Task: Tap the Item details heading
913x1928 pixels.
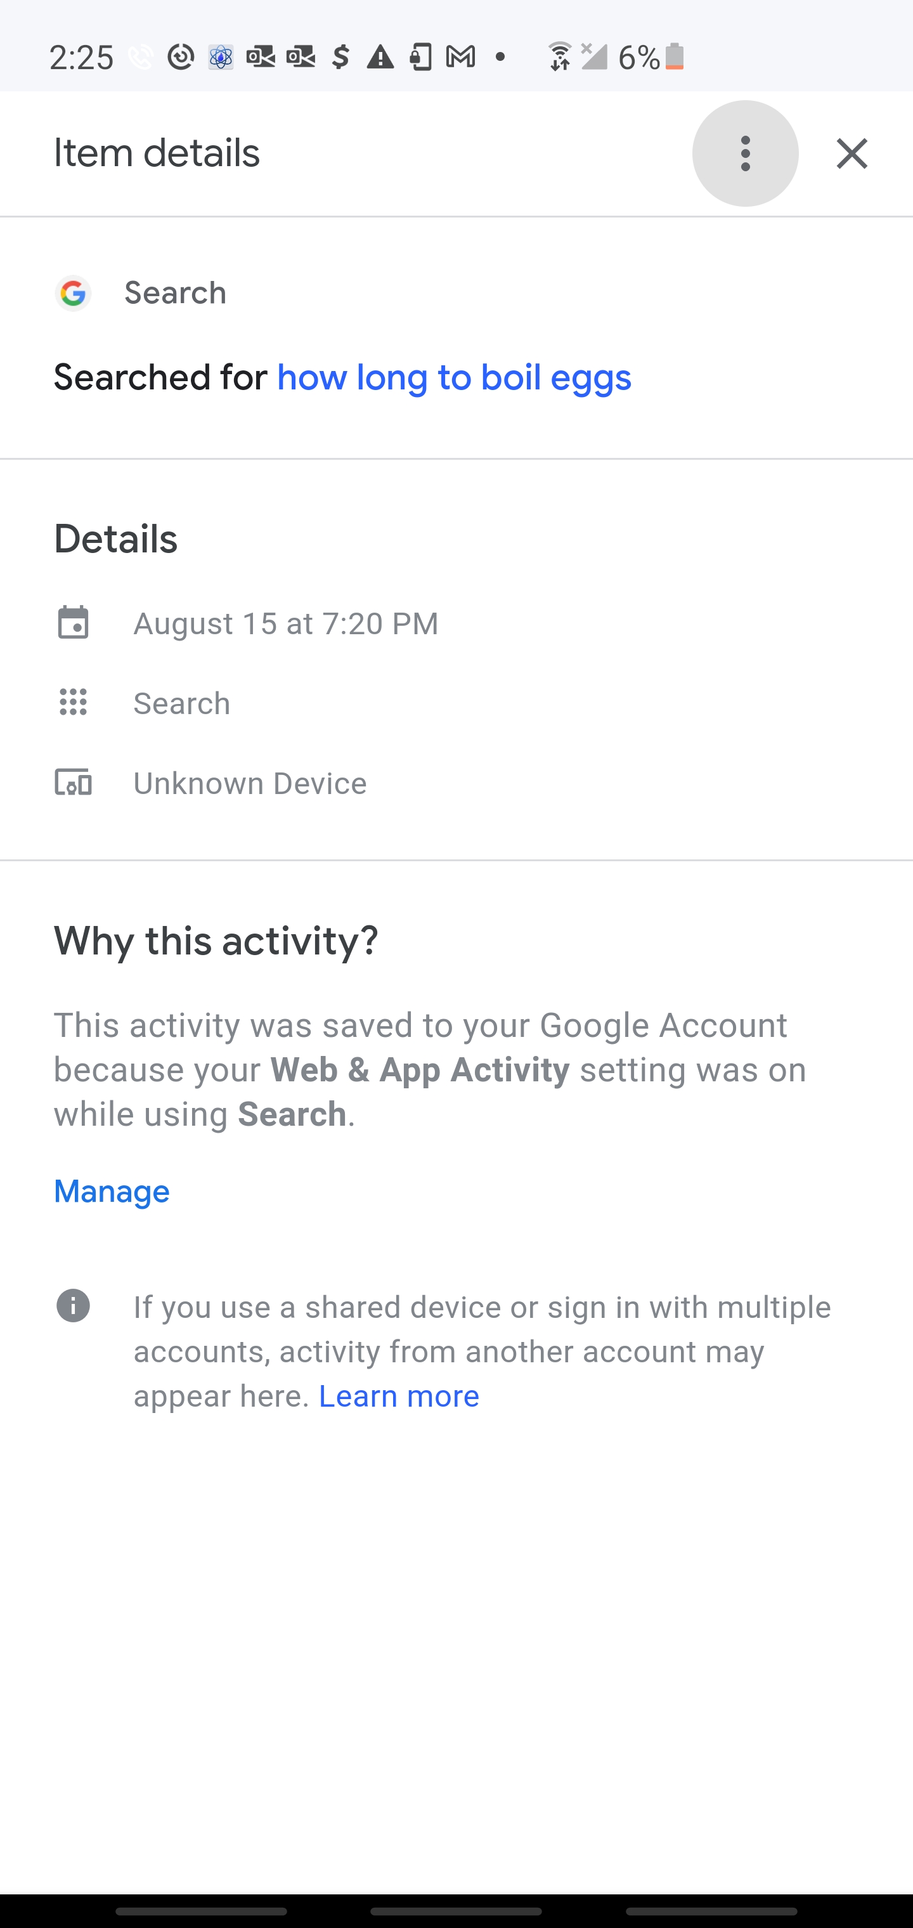Action: tap(157, 153)
